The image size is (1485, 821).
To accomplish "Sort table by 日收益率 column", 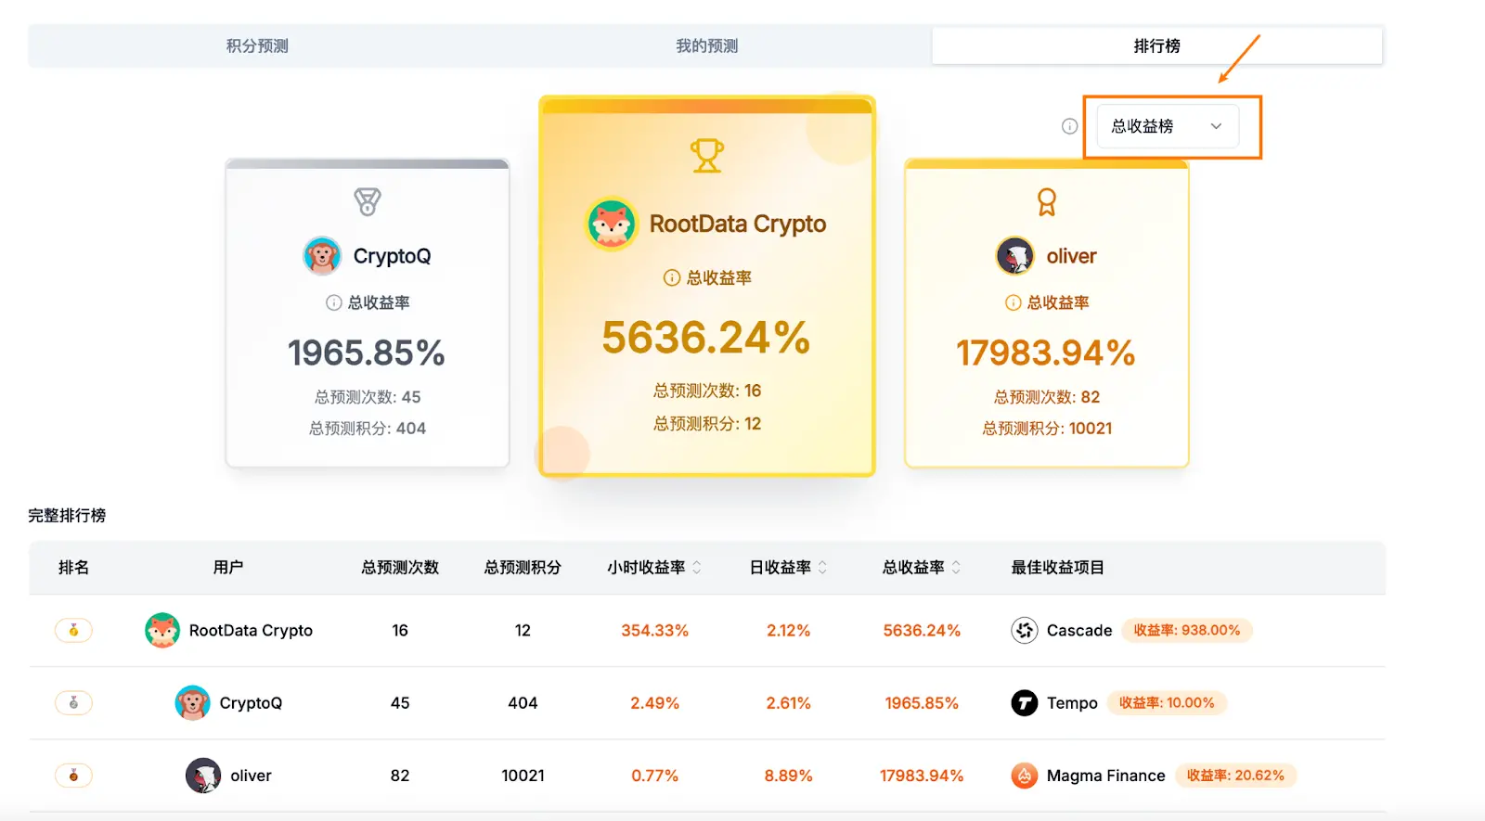I will [x=822, y=568].
